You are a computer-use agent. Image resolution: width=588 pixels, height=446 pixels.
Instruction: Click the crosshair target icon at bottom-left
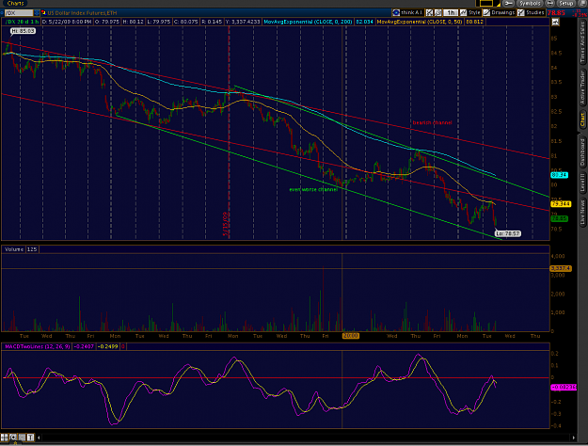click(13, 437)
